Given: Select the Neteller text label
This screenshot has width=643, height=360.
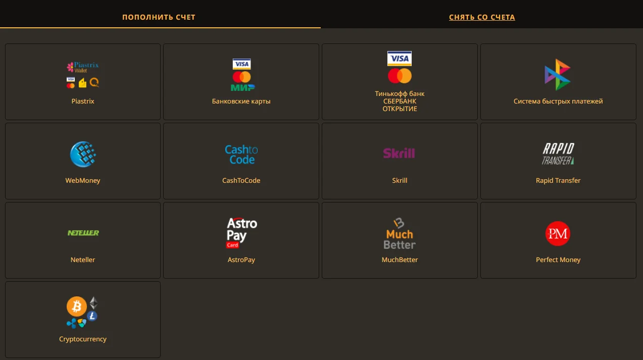Looking at the screenshot, I should (83, 260).
